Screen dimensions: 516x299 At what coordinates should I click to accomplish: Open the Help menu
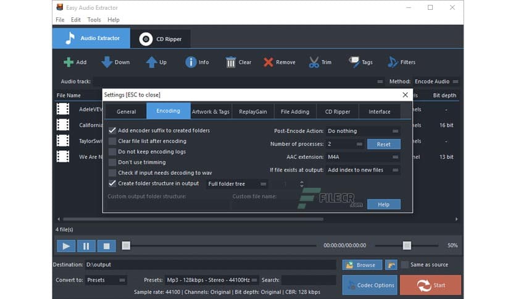click(113, 20)
